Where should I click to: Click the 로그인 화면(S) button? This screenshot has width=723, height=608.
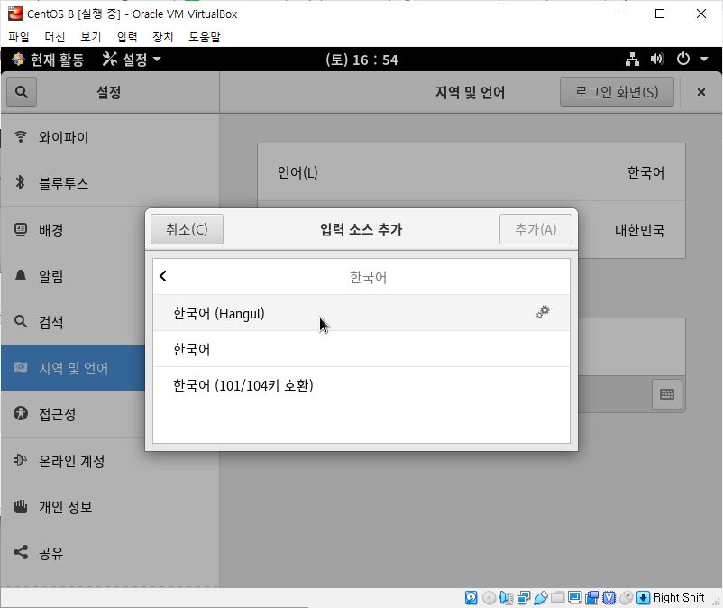[617, 92]
